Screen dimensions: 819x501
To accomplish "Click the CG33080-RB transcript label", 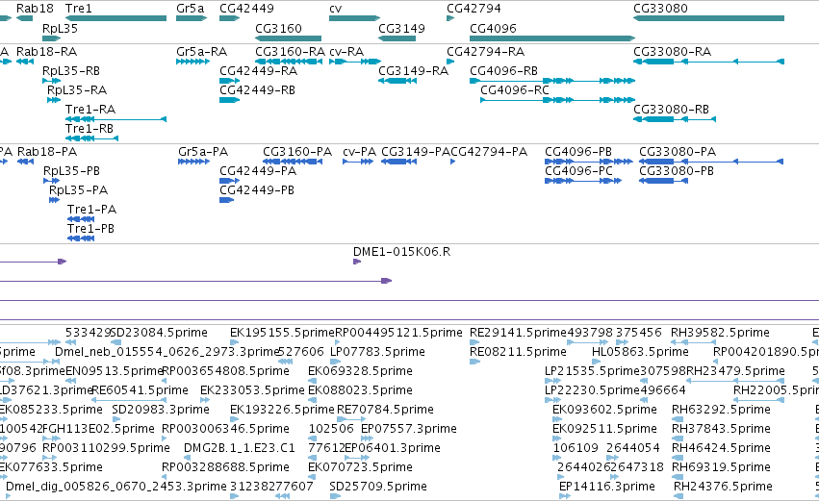I will click(x=671, y=109).
